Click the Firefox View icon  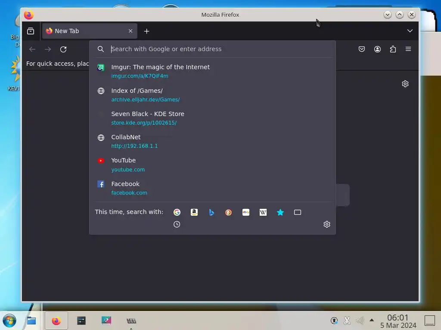pos(31,31)
